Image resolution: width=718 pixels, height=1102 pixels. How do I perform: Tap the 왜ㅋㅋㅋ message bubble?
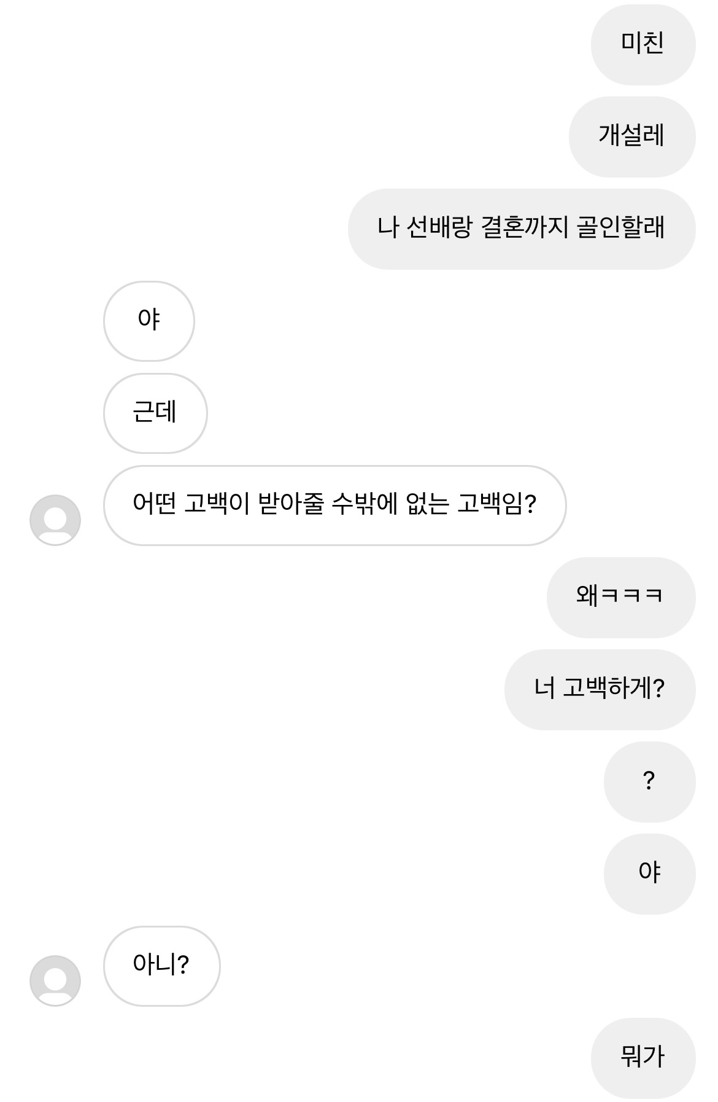point(620,597)
